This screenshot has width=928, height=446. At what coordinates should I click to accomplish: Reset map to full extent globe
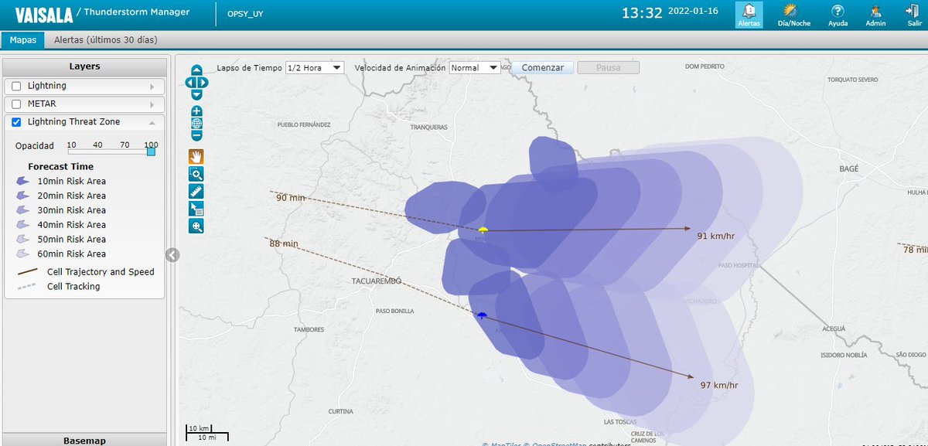(x=196, y=123)
